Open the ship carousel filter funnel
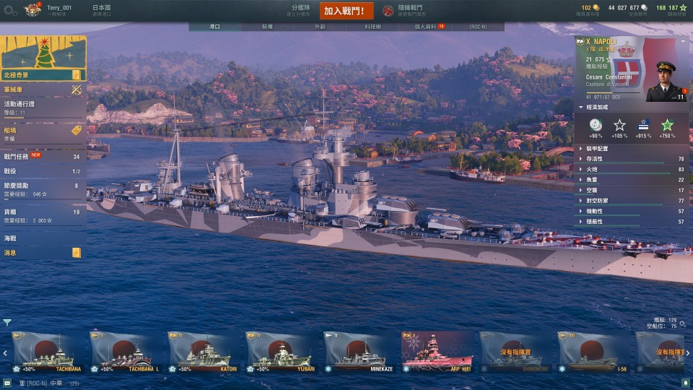The image size is (693, 390). (7, 322)
